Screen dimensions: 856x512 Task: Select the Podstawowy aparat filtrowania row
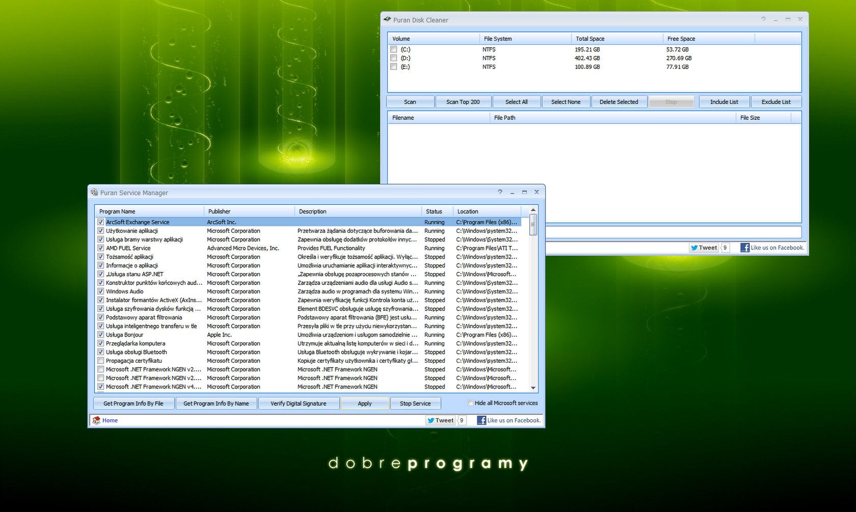tap(308, 317)
